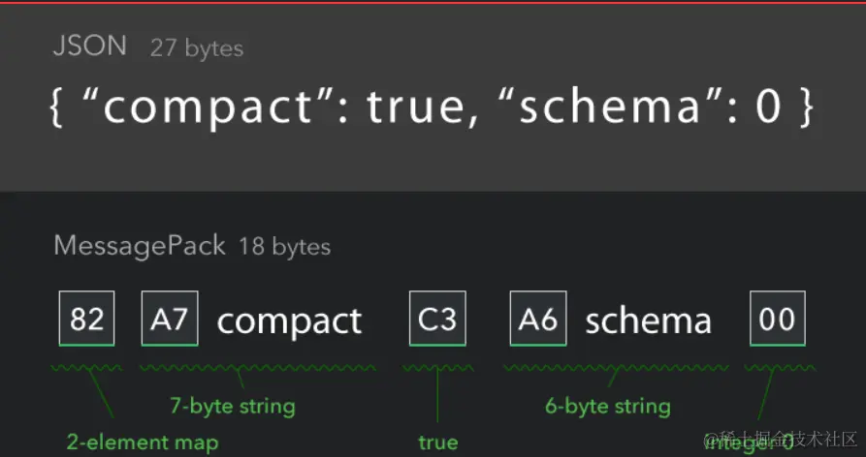The image size is (866, 457).
Task: Click the green true annotation
Action: point(438,442)
